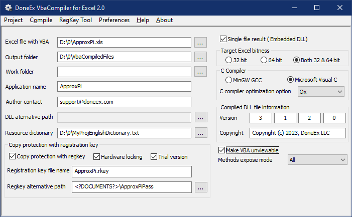Open the RegKey Tool menu
The image size is (352, 217).
(75, 20)
